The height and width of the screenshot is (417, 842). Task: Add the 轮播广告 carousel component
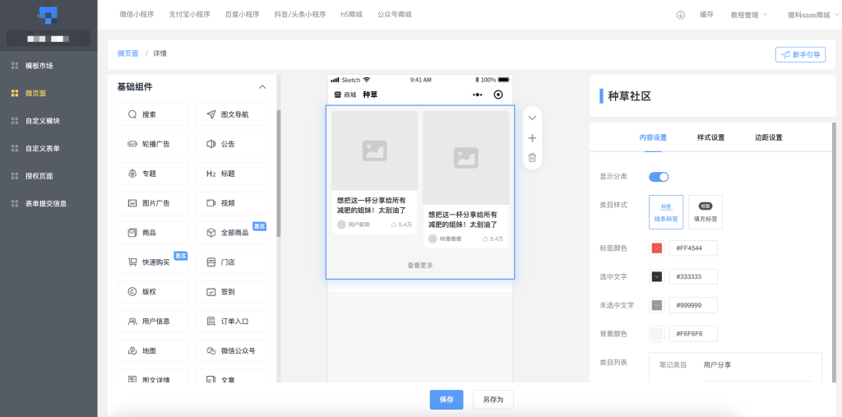click(x=152, y=144)
